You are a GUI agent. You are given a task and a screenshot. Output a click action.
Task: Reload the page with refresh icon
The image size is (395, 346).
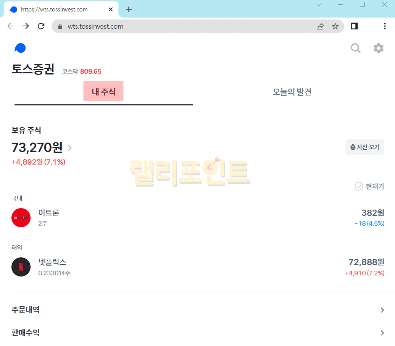tap(41, 26)
